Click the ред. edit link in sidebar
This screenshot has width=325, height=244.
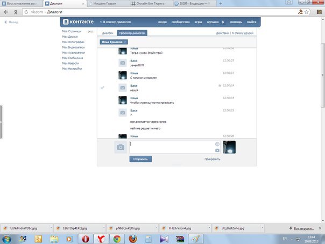tap(90, 31)
